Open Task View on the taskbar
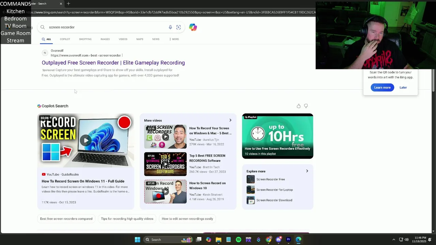This screenshot has width=436, height=245. point(199,240)
